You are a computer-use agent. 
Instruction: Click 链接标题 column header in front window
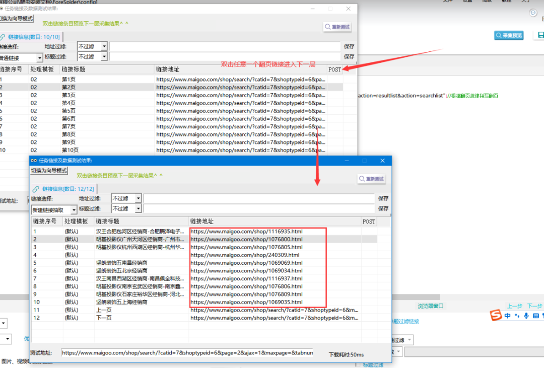(x=141, y=222)
